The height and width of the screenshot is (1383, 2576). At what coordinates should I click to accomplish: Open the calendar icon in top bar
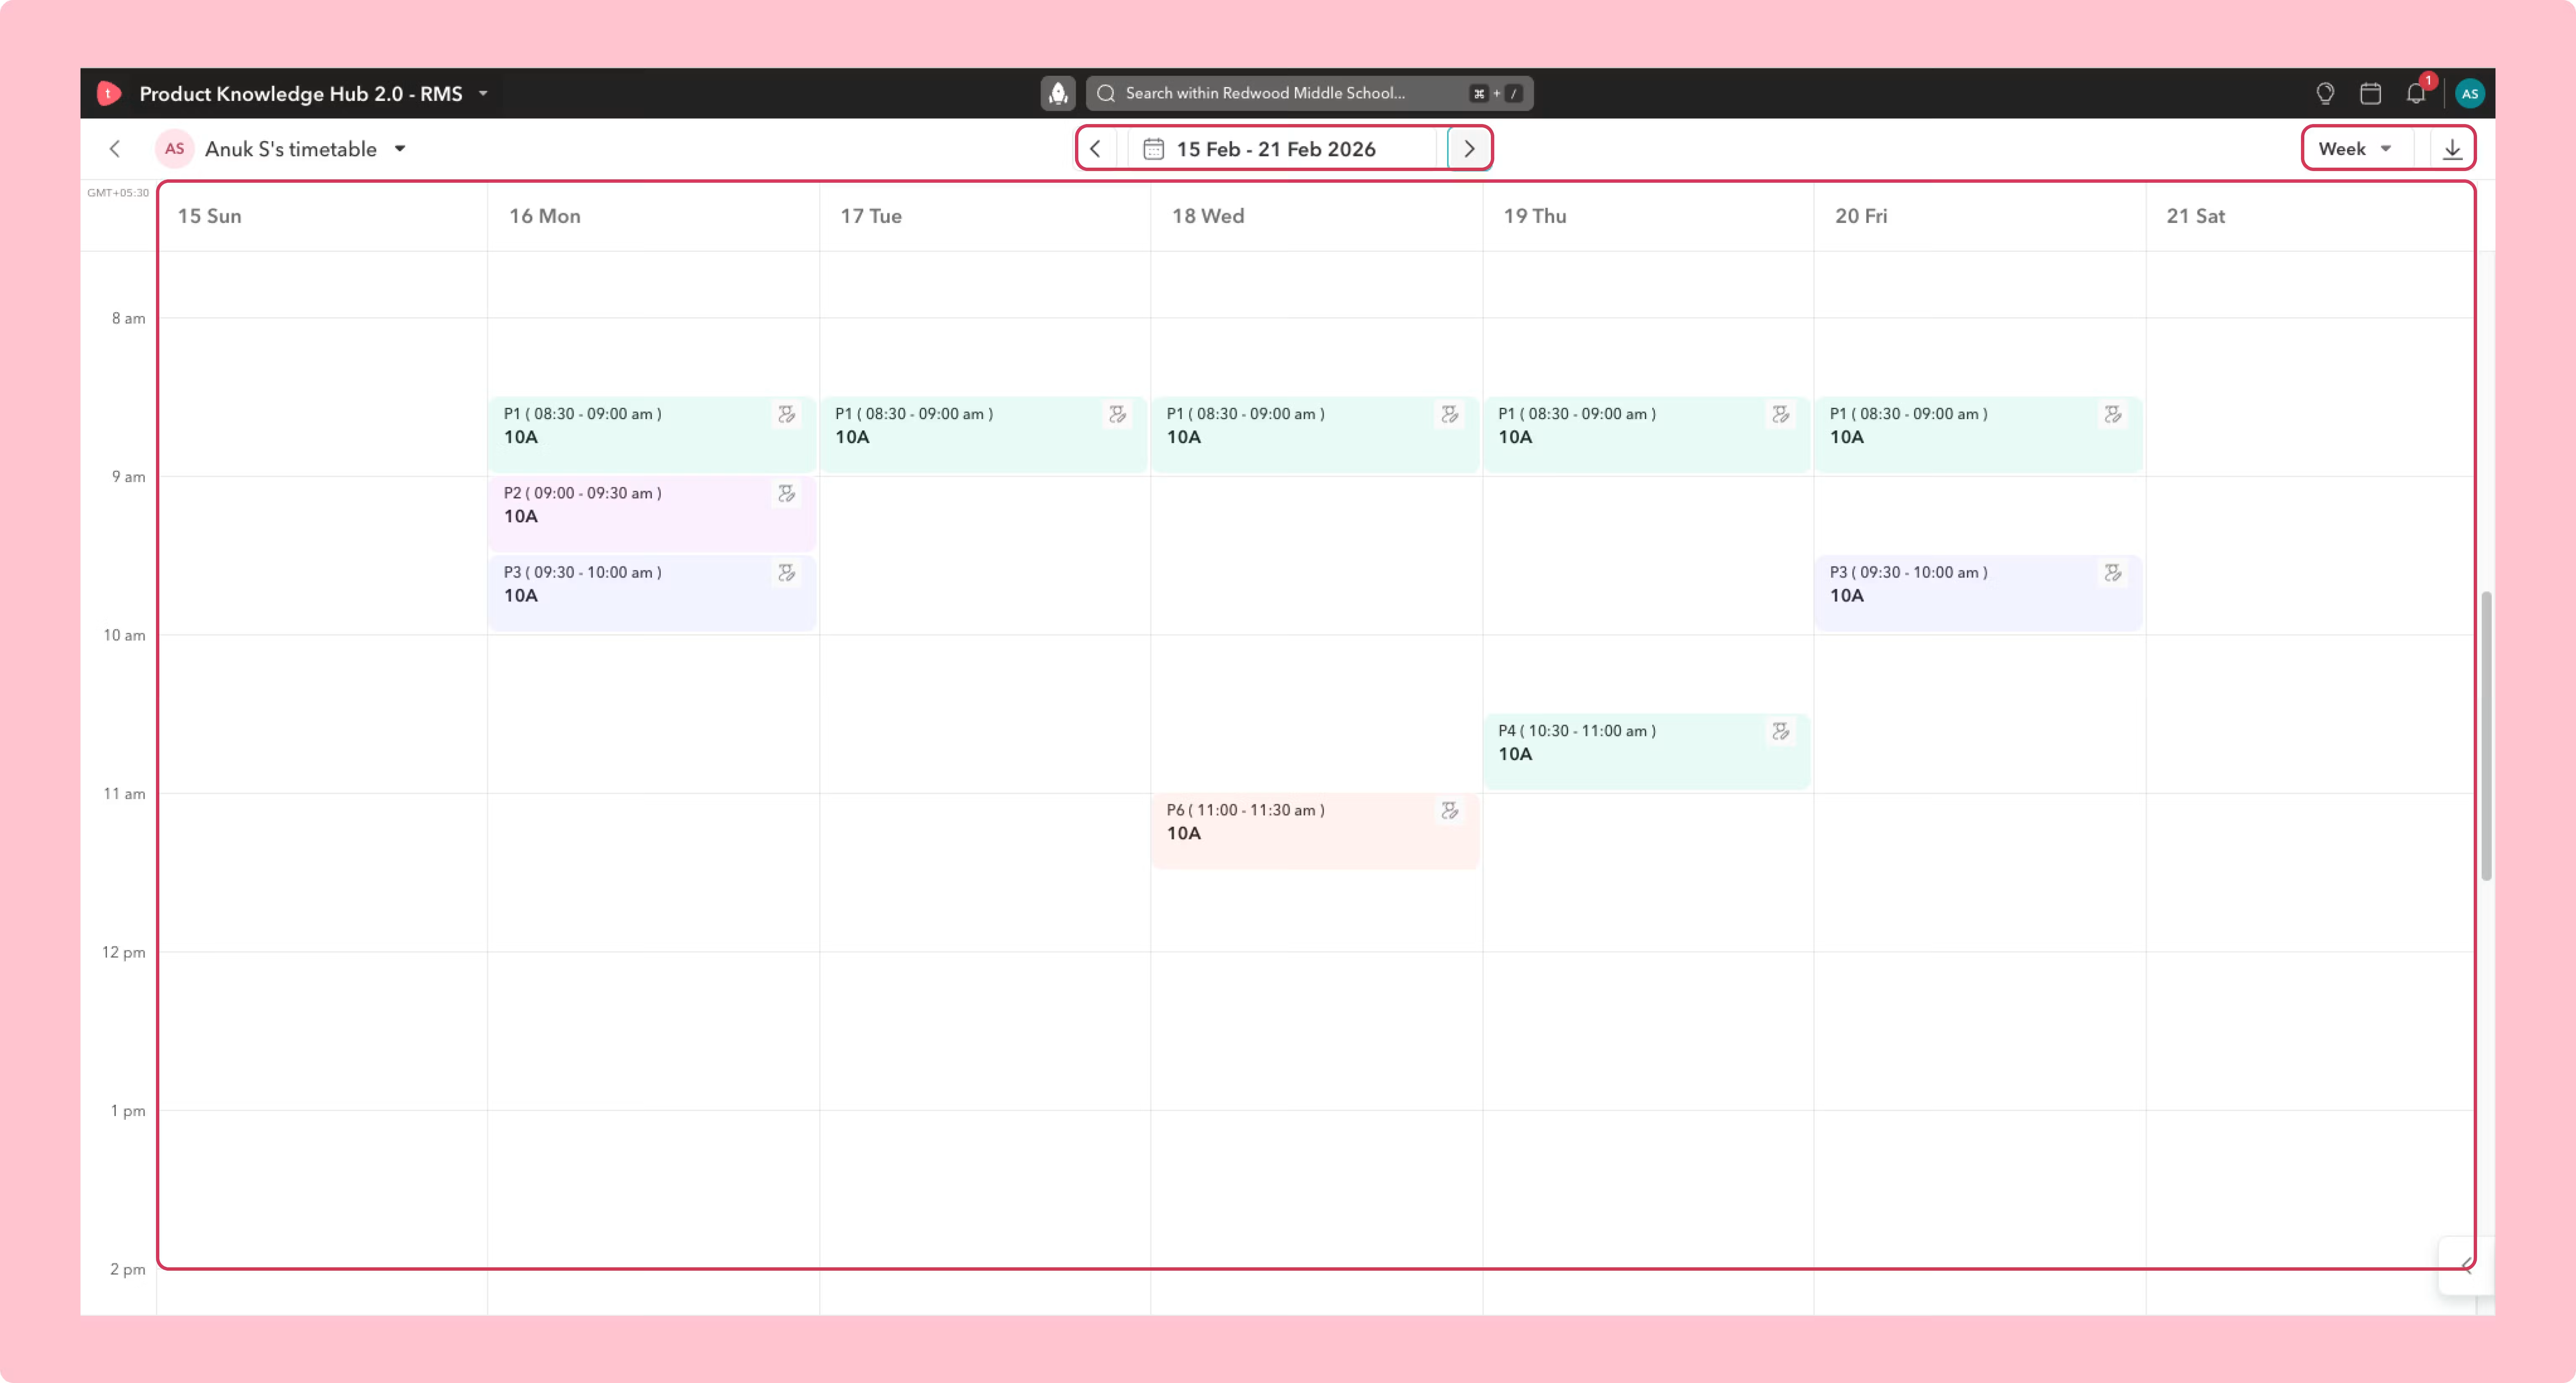2370,93
